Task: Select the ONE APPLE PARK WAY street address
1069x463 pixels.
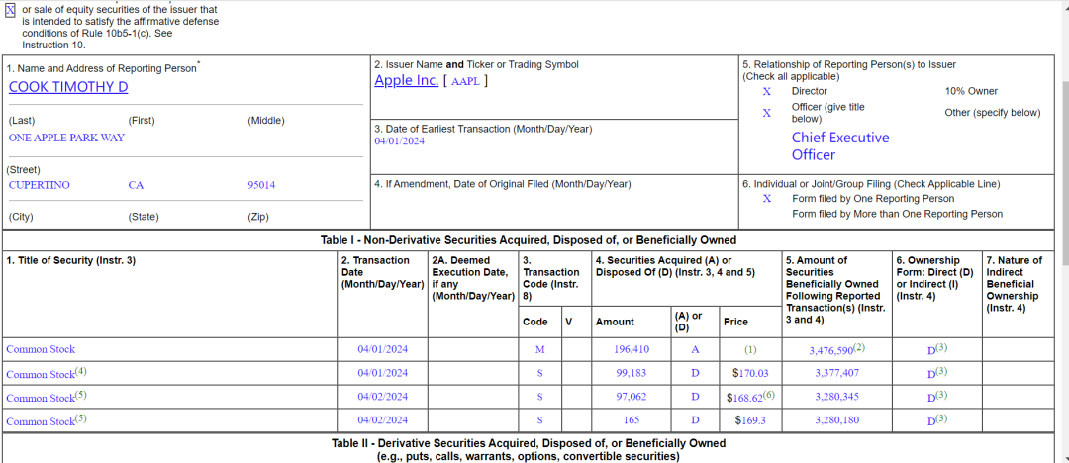Action: coord(66,138)
